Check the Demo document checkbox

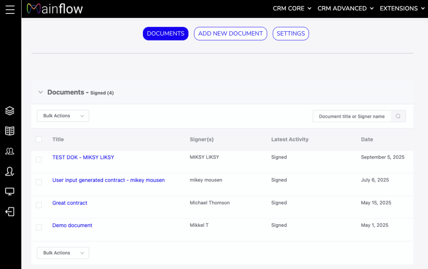(x=39, y=228)
